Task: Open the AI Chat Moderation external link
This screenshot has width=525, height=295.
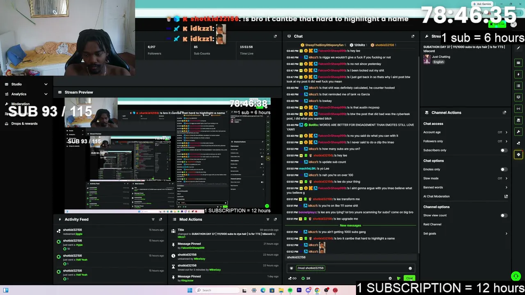Action: (506, 196)
